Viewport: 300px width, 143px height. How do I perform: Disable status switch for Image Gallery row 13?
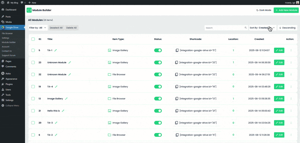pos(158,99)
